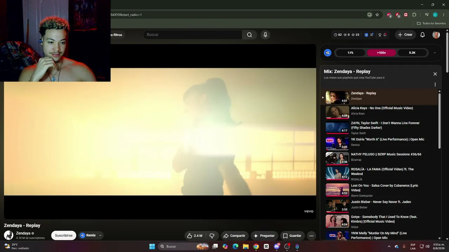Open Microsoft Edge from the taskbar
The width and height of the screenshot is (449, 252).
[x=235, y=246]
